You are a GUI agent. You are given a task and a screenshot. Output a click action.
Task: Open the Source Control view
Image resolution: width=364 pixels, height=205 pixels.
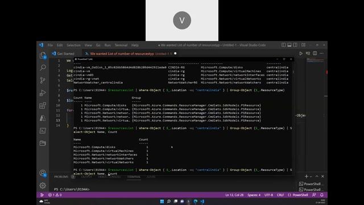[43, 80]
